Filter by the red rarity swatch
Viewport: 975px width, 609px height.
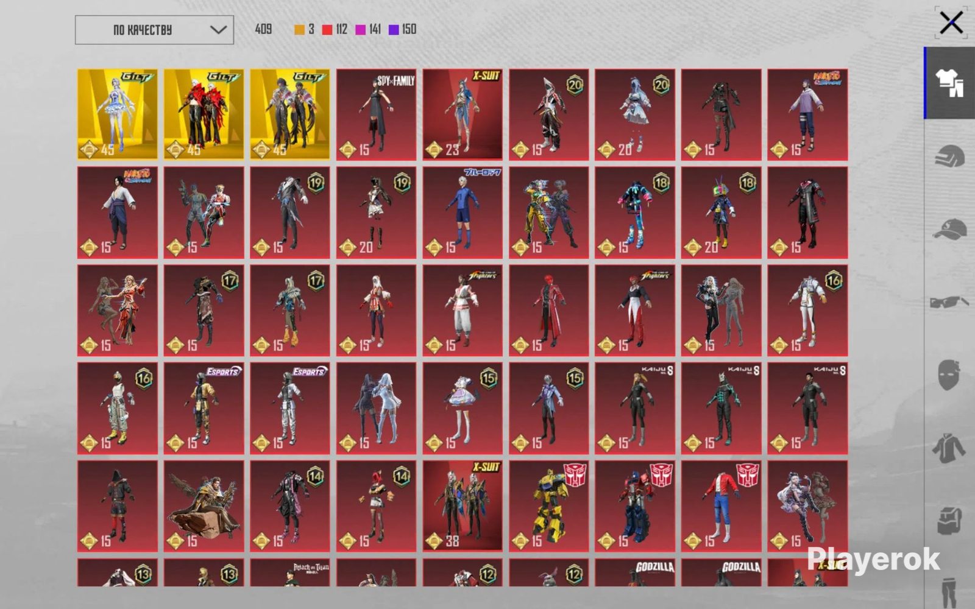coord(327,30)
